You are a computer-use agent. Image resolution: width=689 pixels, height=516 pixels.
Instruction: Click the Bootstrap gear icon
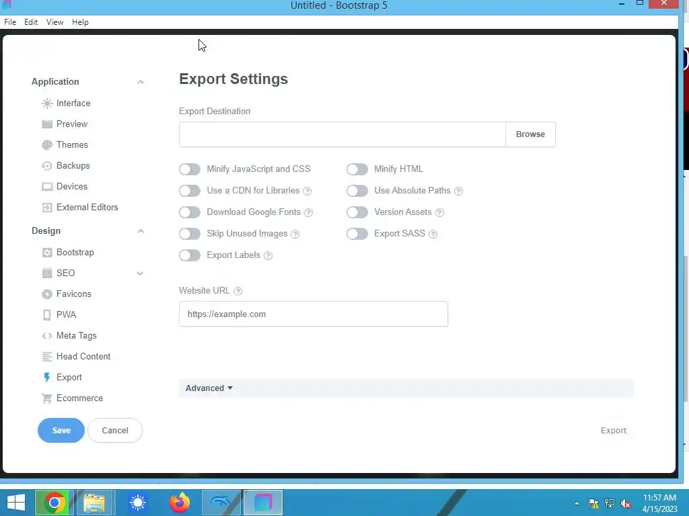tap(46, 253)
